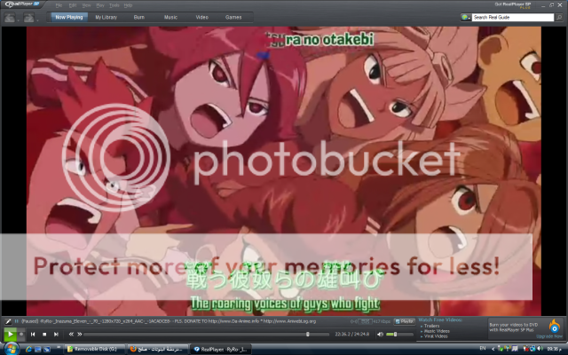The height and width of the screenshot is (355, 568).
Task: Open the Help menu
Action: pos(128,5)
